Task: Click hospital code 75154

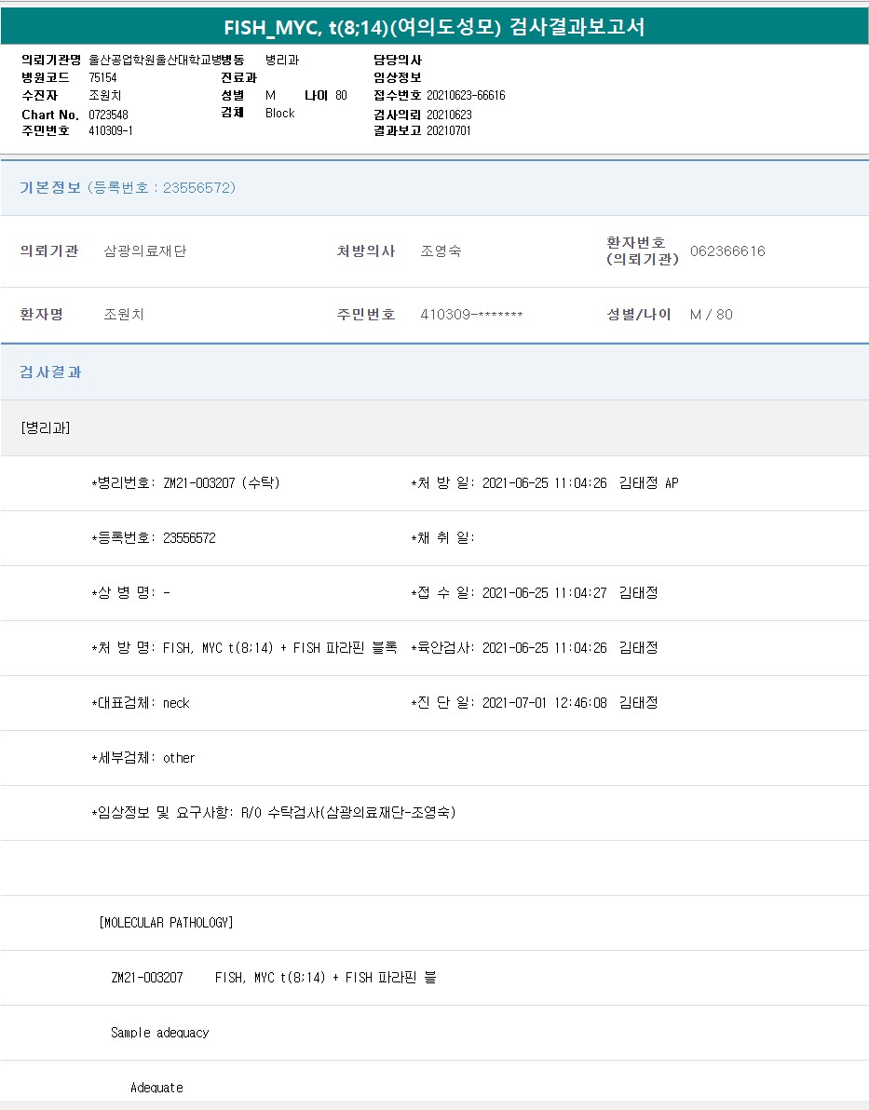Action: coord(102,78)
